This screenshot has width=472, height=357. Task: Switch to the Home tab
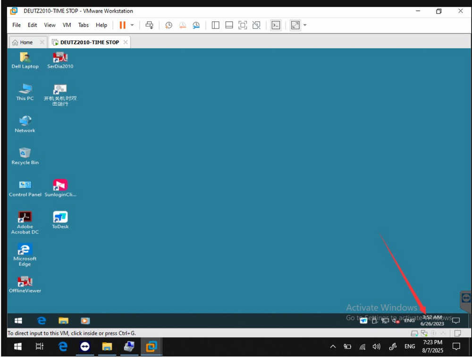26,42
